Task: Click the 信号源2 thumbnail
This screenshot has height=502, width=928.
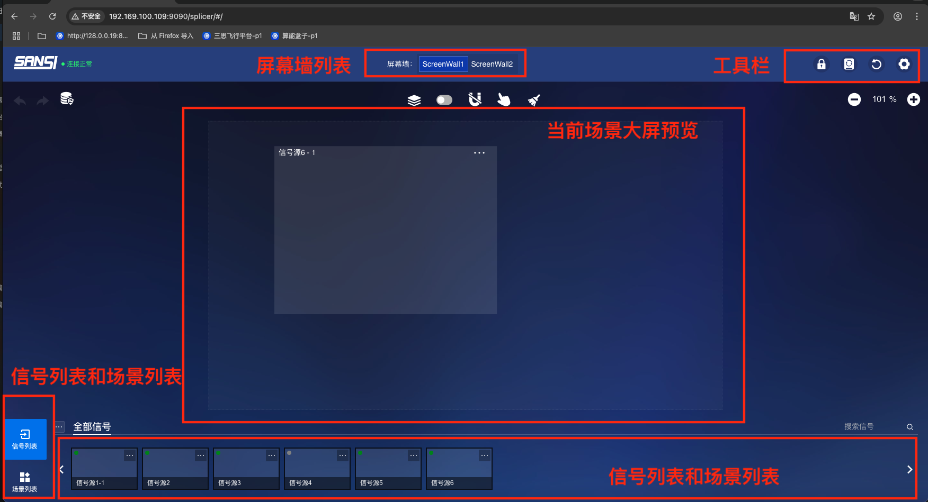Action: click(x=175, y=469)
